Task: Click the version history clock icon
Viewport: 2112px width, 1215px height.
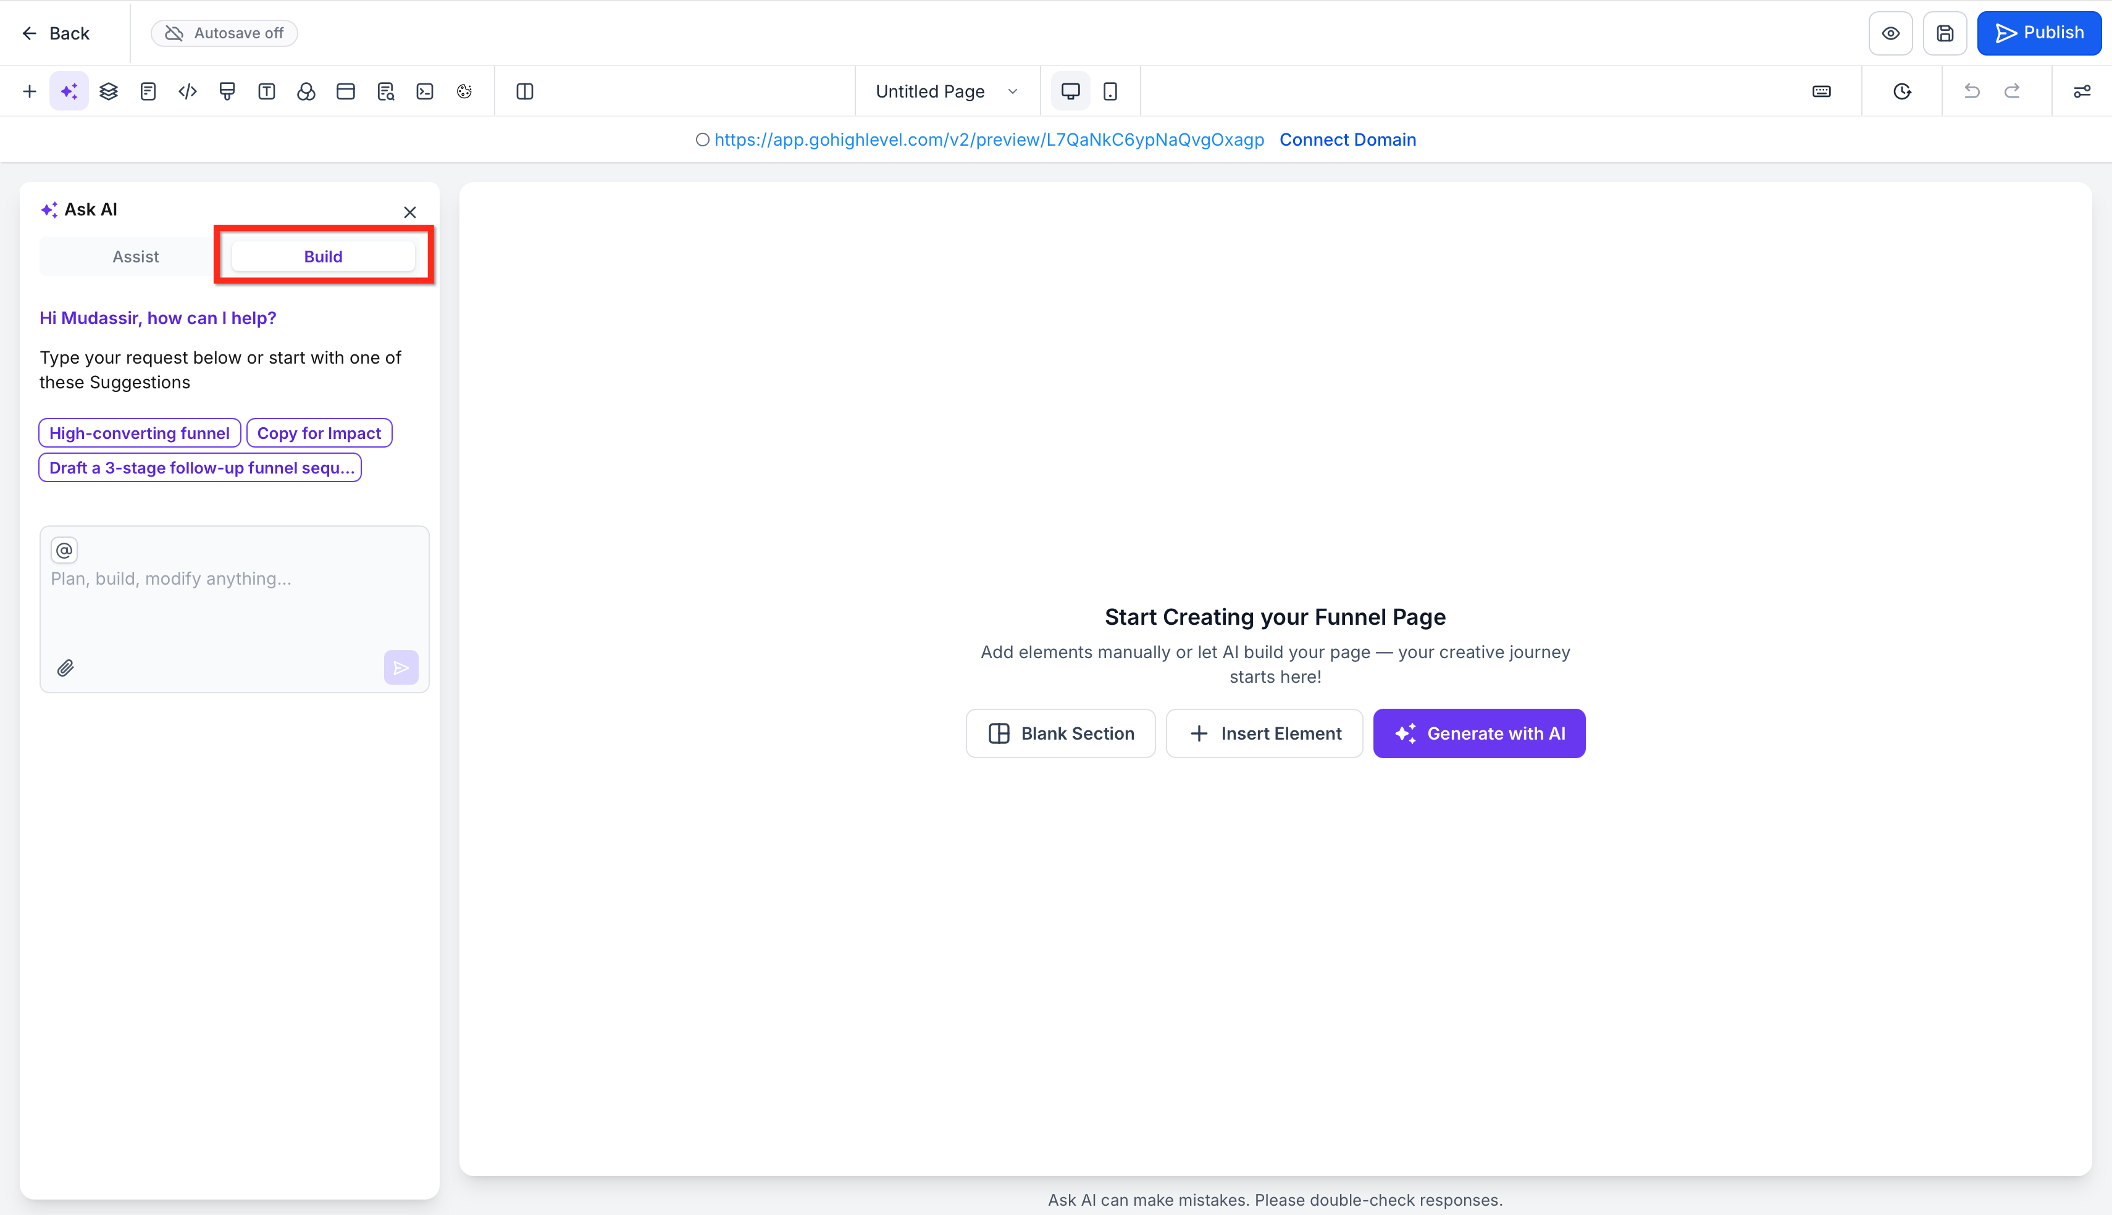Action: [1901, 91]
